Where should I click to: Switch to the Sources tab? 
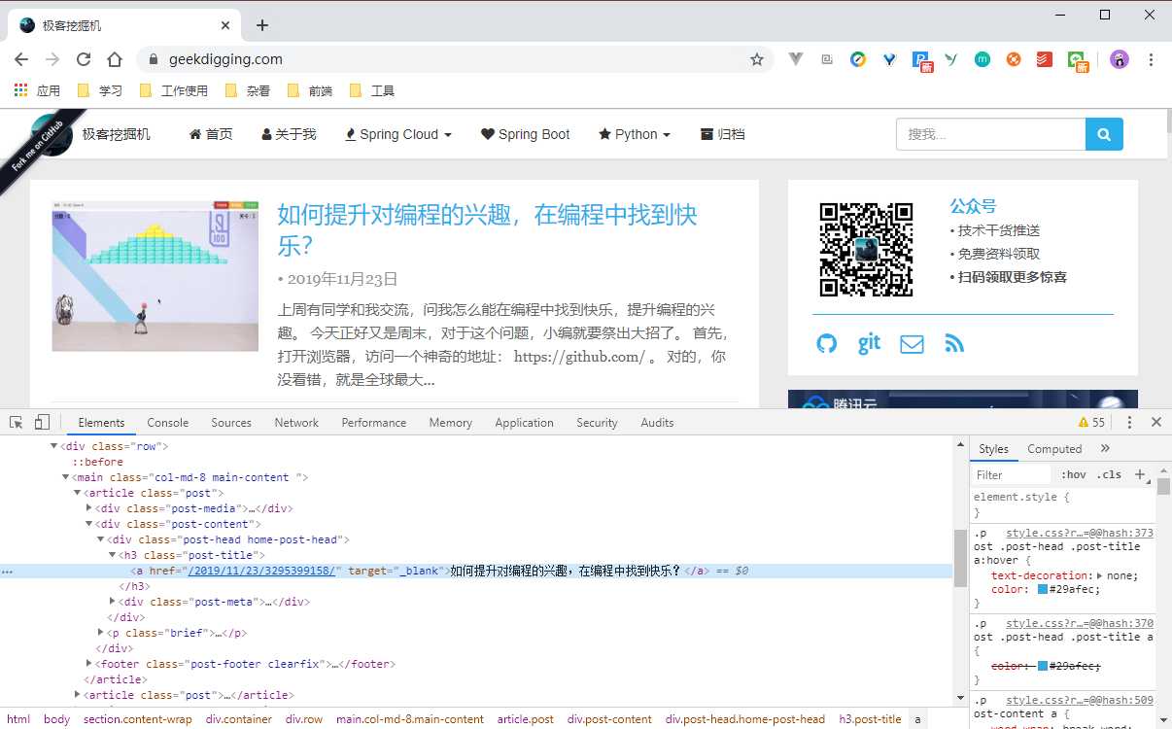pos(231,423)
